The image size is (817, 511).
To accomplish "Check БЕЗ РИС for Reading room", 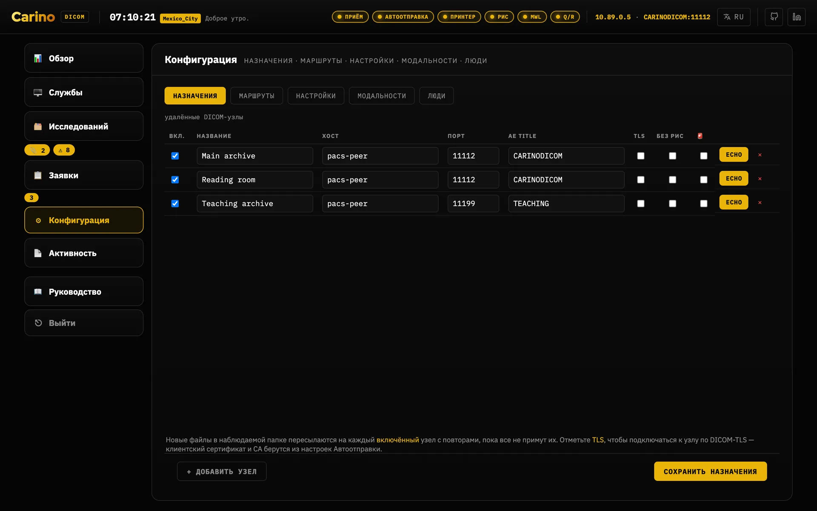I will [x=673, y=180].
